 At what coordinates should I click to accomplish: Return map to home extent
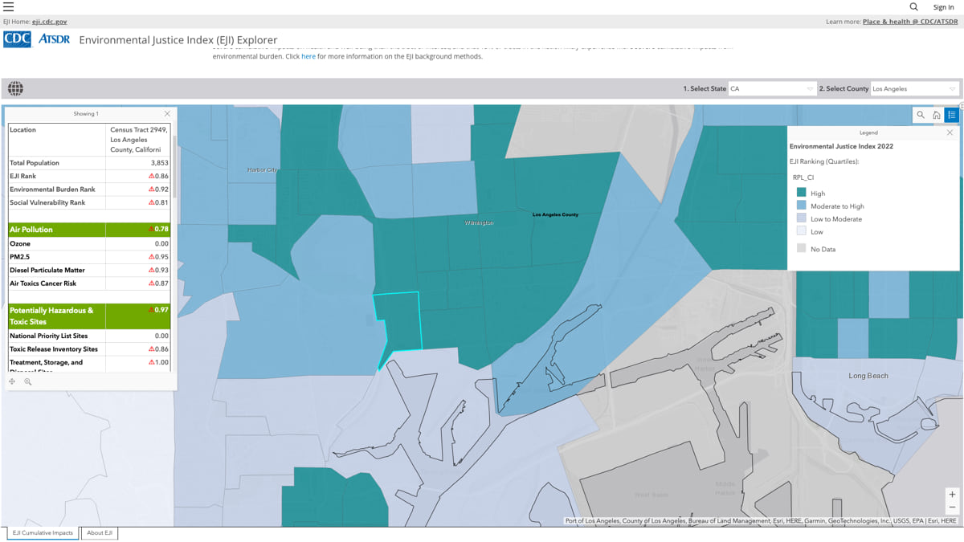point(936,115)
